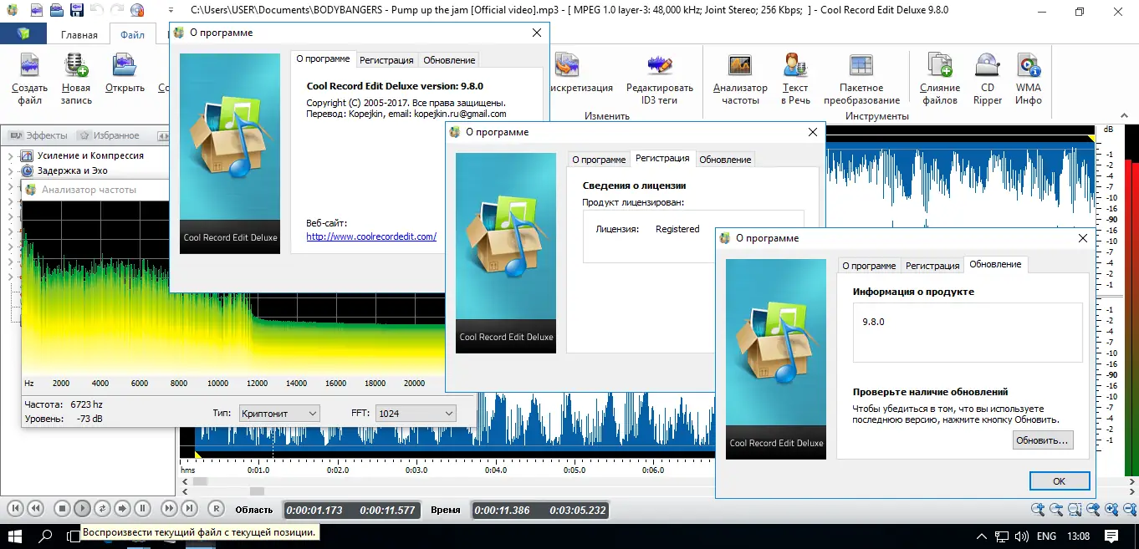Image resolution: width=1139 pixels, height=549 pixels.
Task: Click the Дискретизация ribbon button
Action: [x=583, y=74]
